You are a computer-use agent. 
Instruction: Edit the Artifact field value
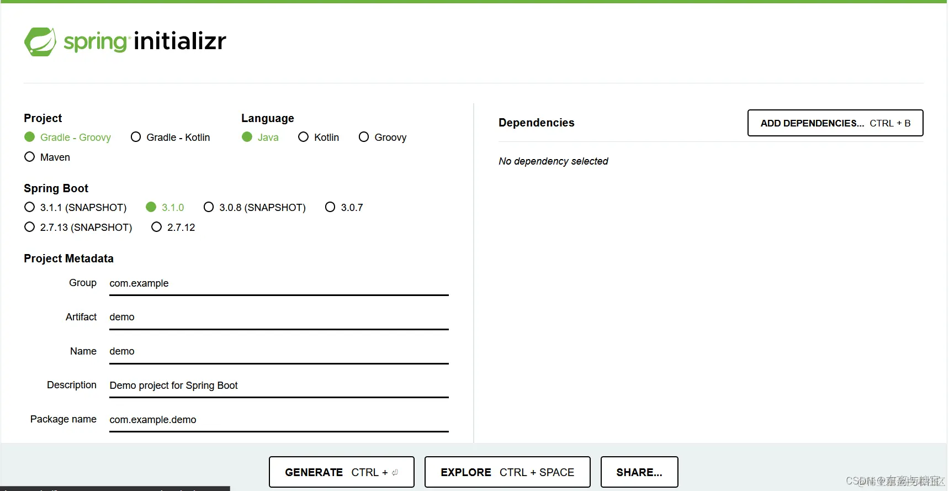(279, 317)
